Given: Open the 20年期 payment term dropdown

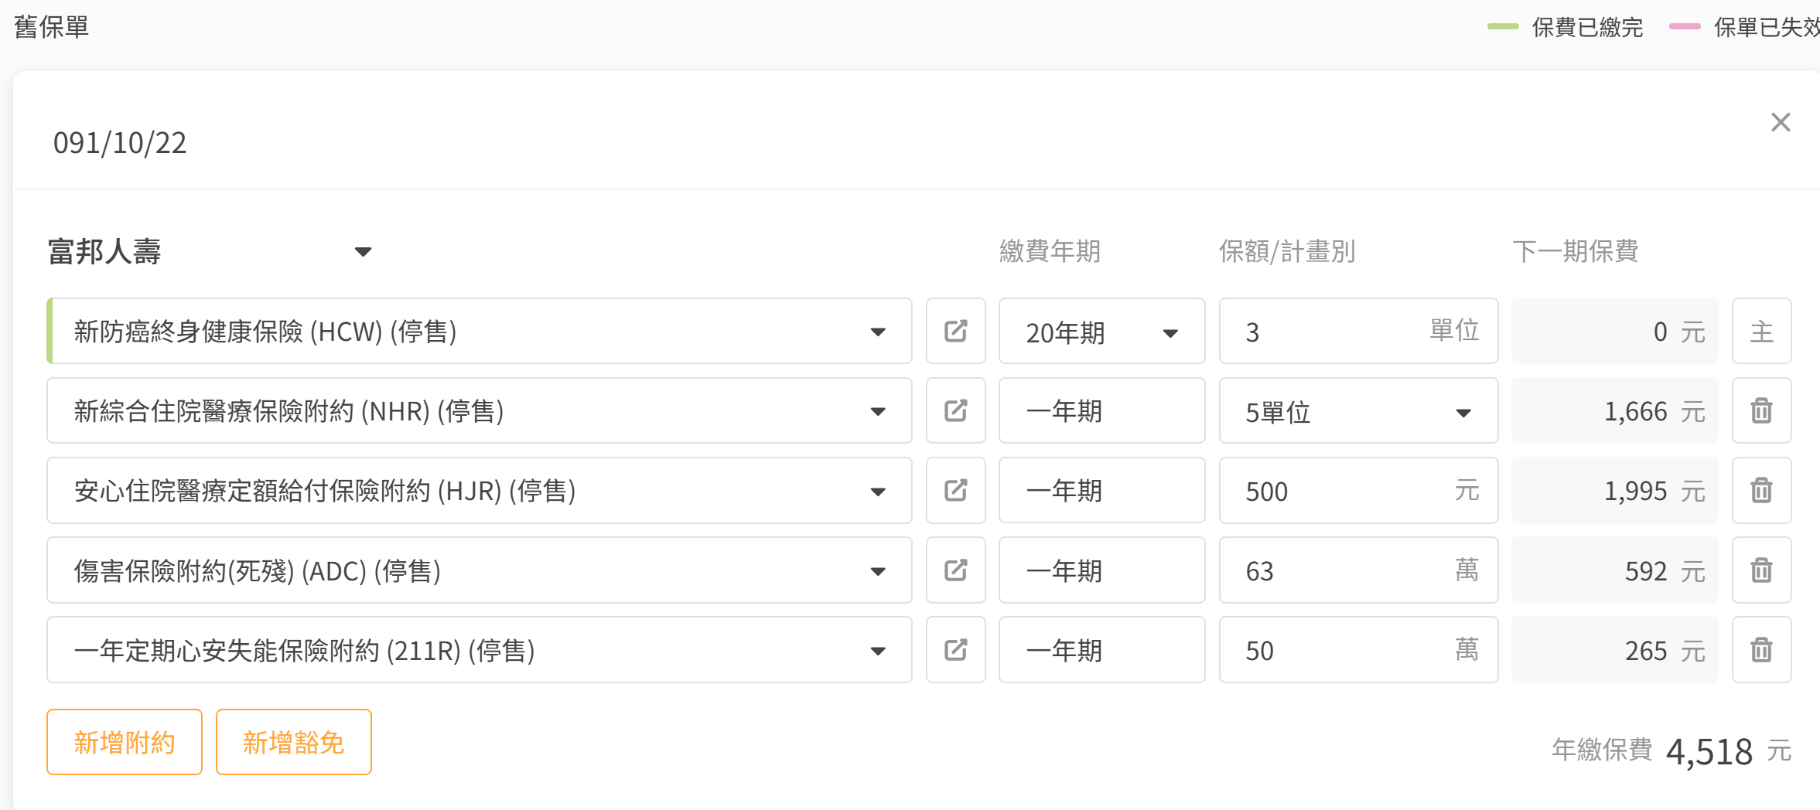Looking at the screenshot, I should pos(1101,332).
